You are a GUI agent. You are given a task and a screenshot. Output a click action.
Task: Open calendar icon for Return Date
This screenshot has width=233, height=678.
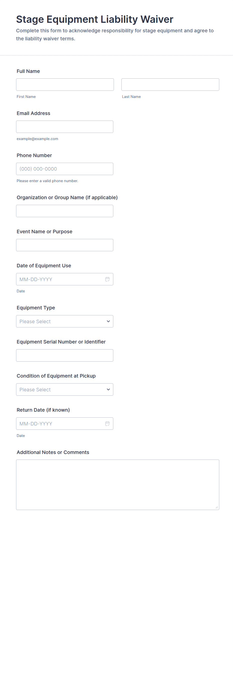tap(107, 423)
